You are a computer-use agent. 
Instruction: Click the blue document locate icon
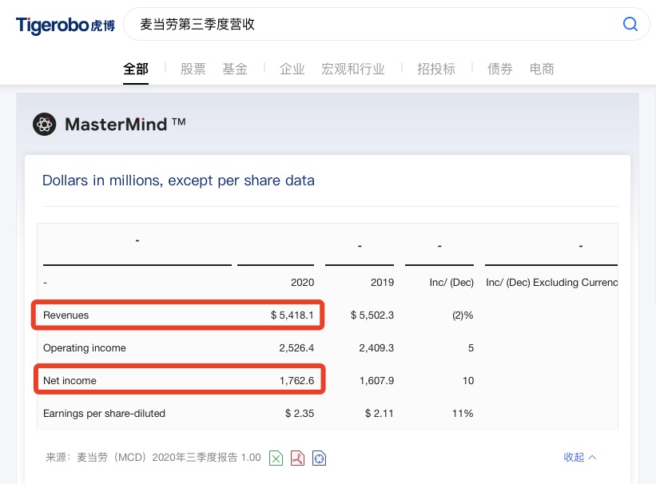tap(319, 458)
